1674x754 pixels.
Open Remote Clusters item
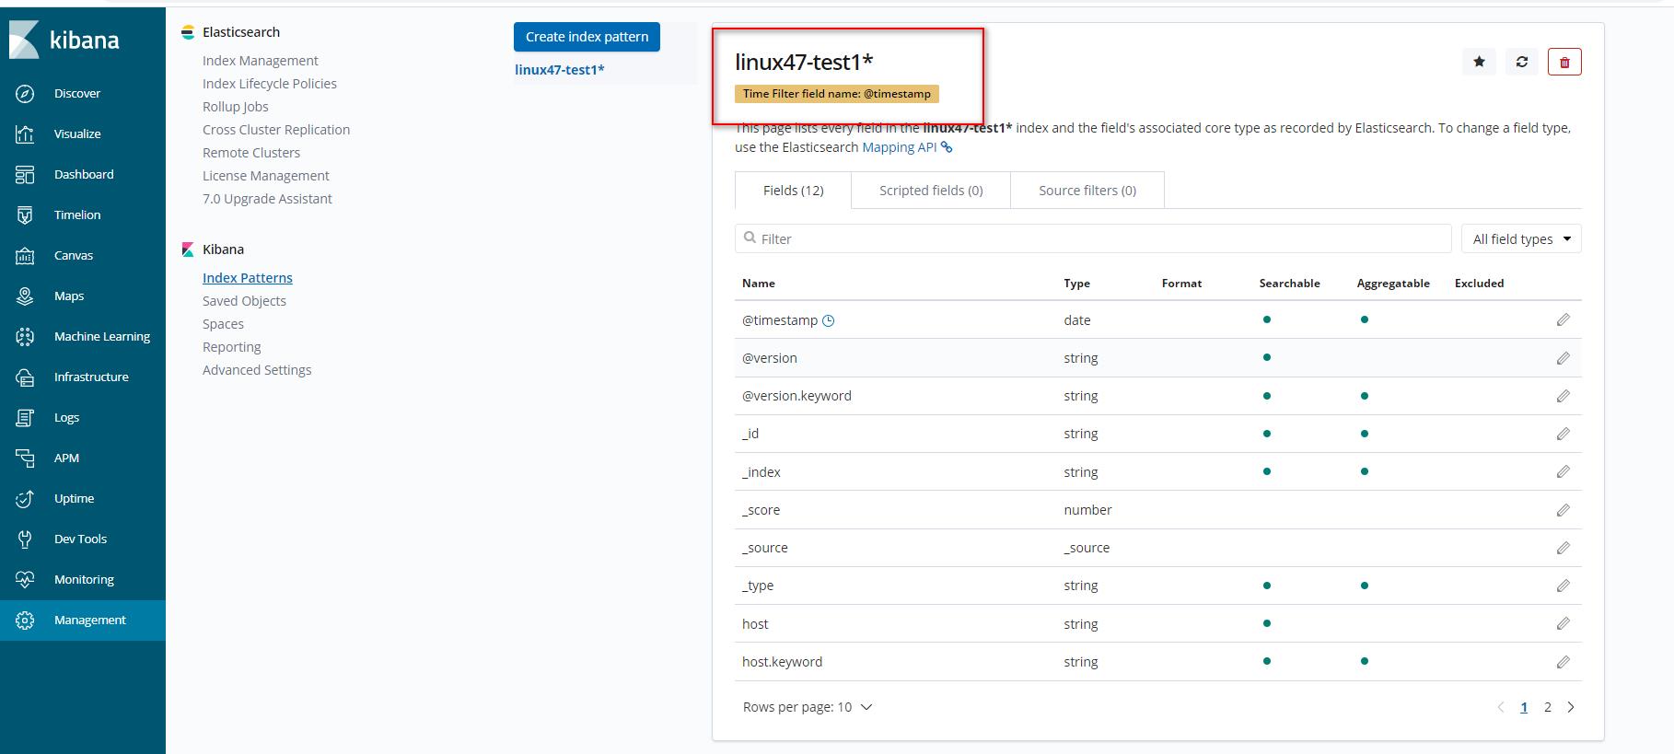[x=251, y=153]
